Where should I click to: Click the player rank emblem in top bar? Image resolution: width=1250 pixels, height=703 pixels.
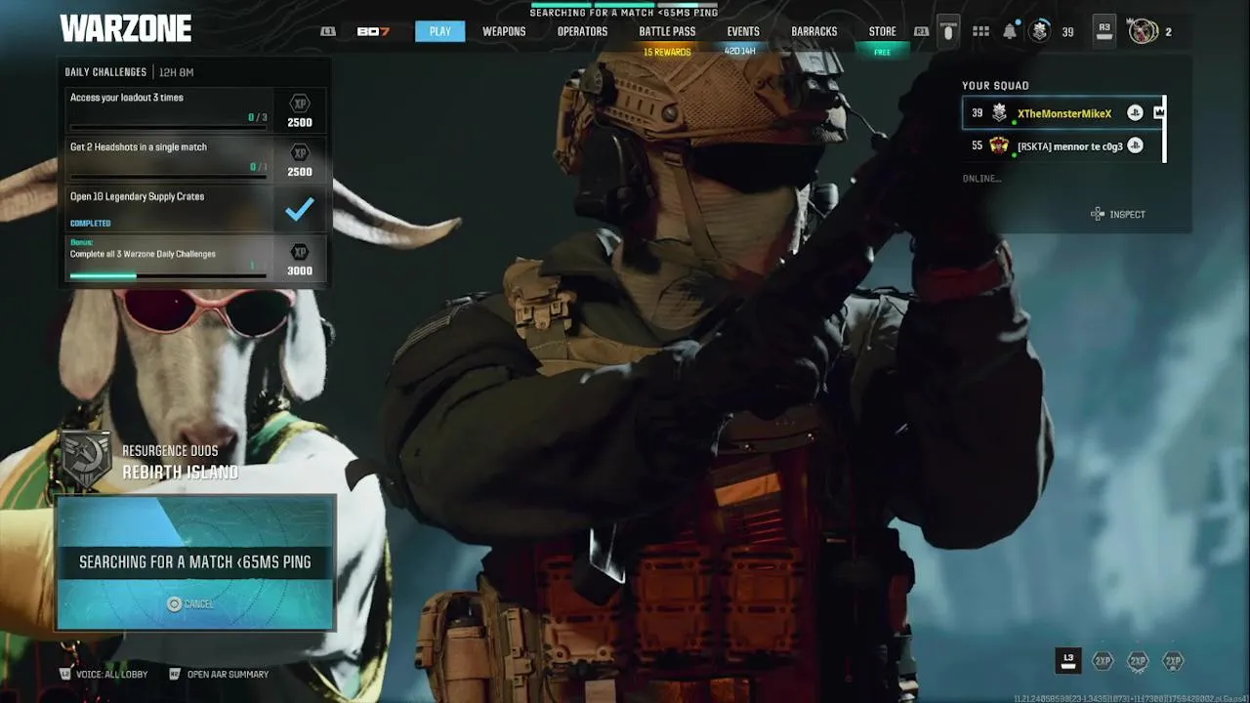pos(1040,31)
